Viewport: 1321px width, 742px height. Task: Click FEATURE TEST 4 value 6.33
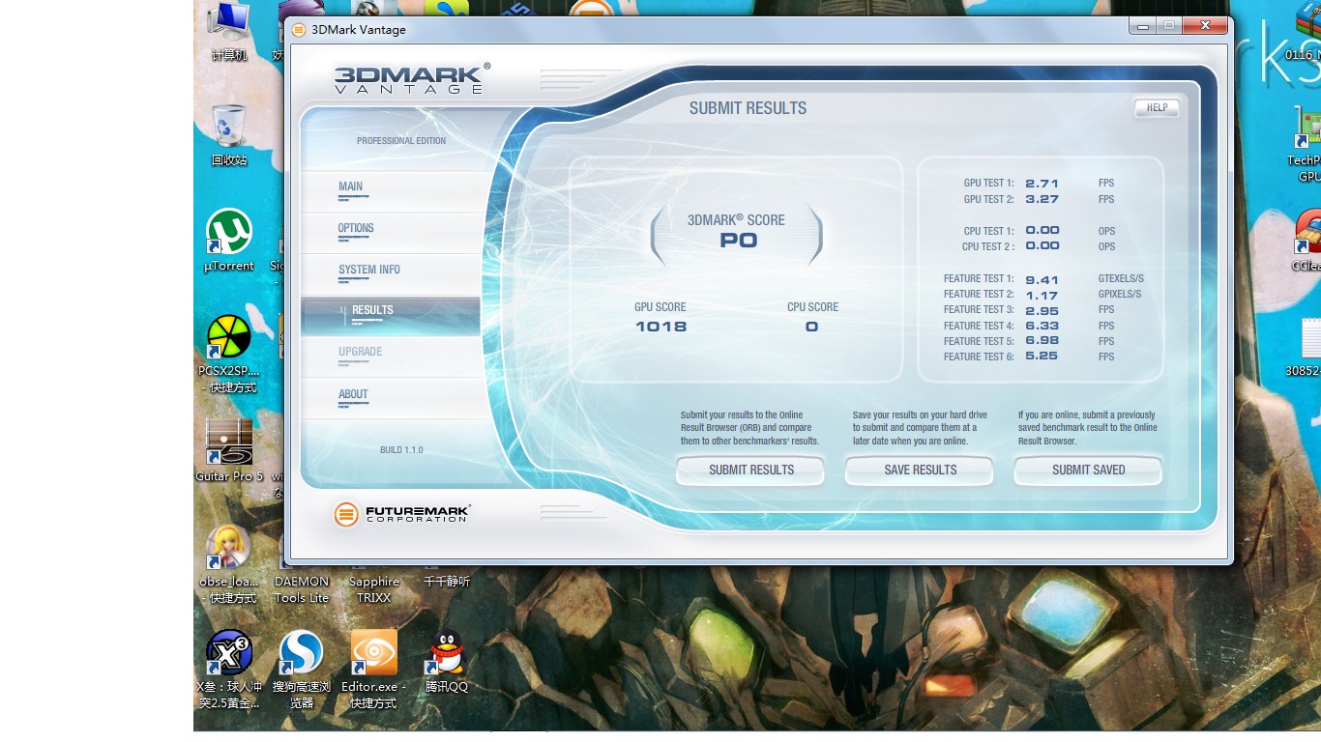1042,327
